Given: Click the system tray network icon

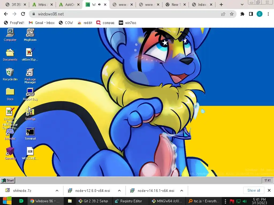Looking at the screenshot, I should click(x=238, y=201).
